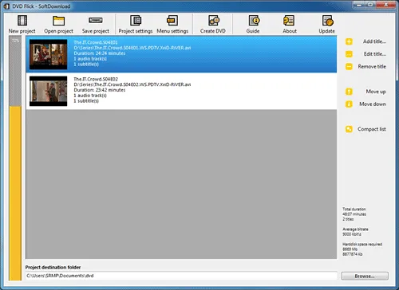Open the Guide icon

tap(254, 21)
